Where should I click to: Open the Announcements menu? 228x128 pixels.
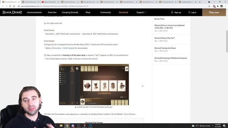[34, 12]
